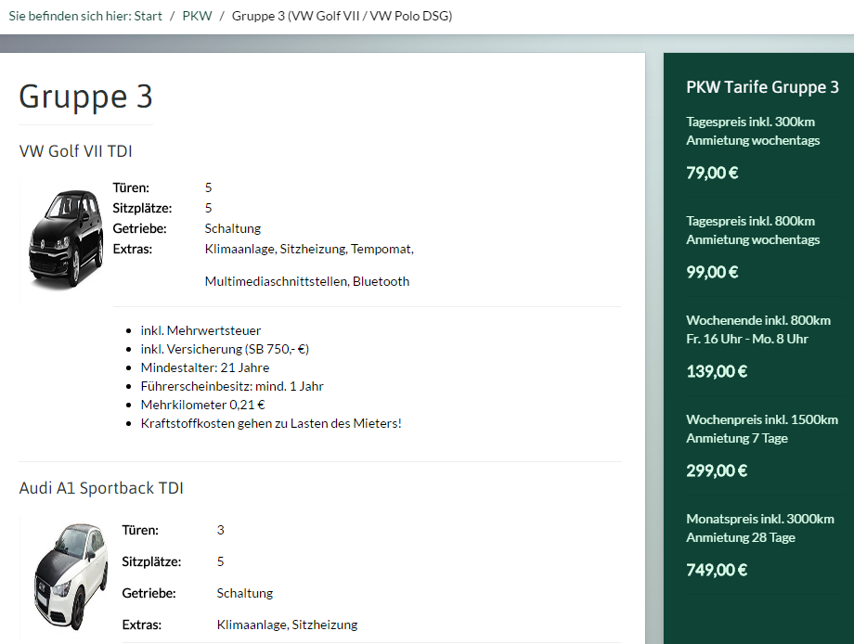The image size is (854, 644).
Task: Click the PKW Tarife Gruppe 3 sidebar title
Action: click(762, 87)
